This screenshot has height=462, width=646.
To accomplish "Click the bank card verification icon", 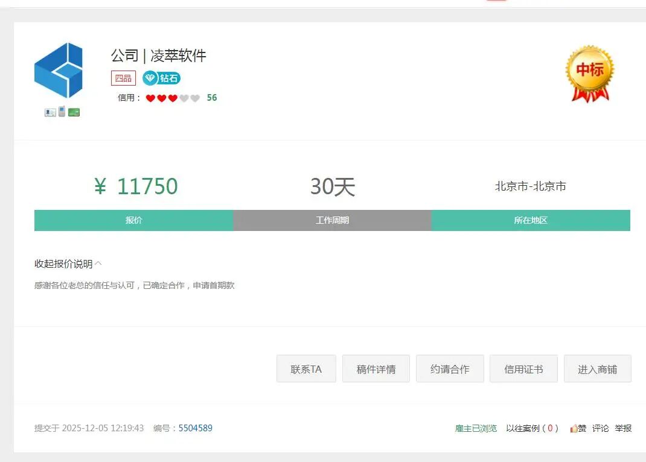I will tap(74, 112).
